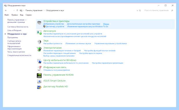
Task: Open the Файл menu
Action: click(x=7, y=15)
